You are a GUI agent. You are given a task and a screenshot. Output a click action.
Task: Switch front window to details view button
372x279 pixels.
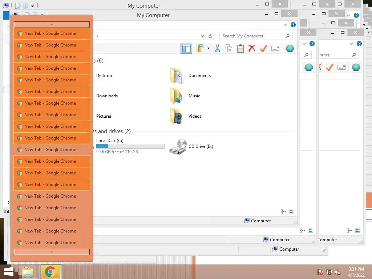pyautogui.click(x=283, y=212)
